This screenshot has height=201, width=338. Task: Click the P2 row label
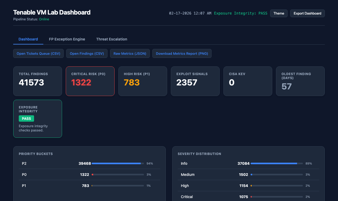tap(24, 163)
